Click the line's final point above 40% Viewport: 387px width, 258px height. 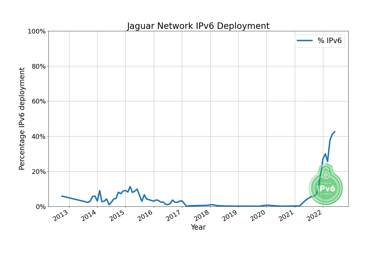[x=335, y=132]
